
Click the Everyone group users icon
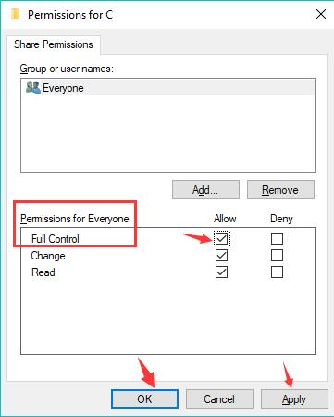(x=33, y=87)
